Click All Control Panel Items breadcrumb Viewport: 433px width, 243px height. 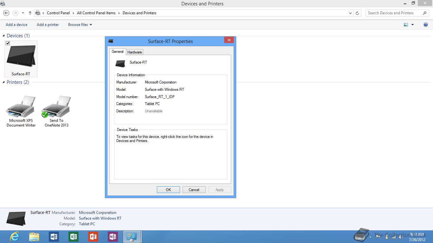96,13
